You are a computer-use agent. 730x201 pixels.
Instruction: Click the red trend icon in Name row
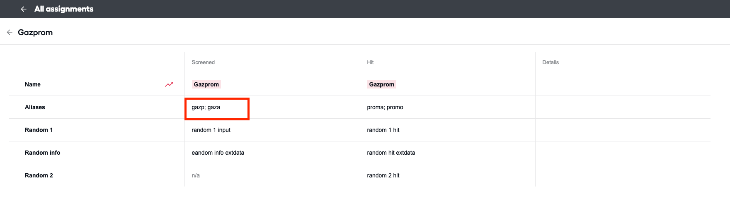(169, 84)
